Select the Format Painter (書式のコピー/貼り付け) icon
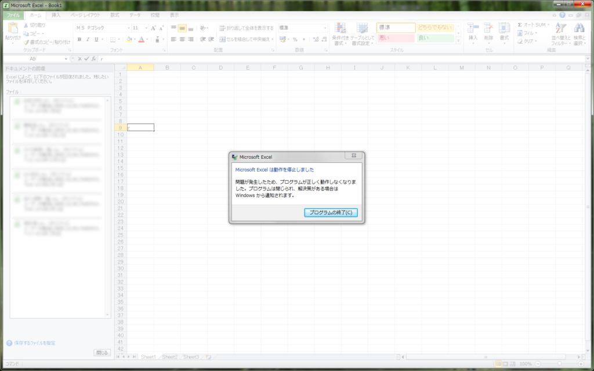The height and width of the screenshot is (371, 594). [x=26, y=42]
